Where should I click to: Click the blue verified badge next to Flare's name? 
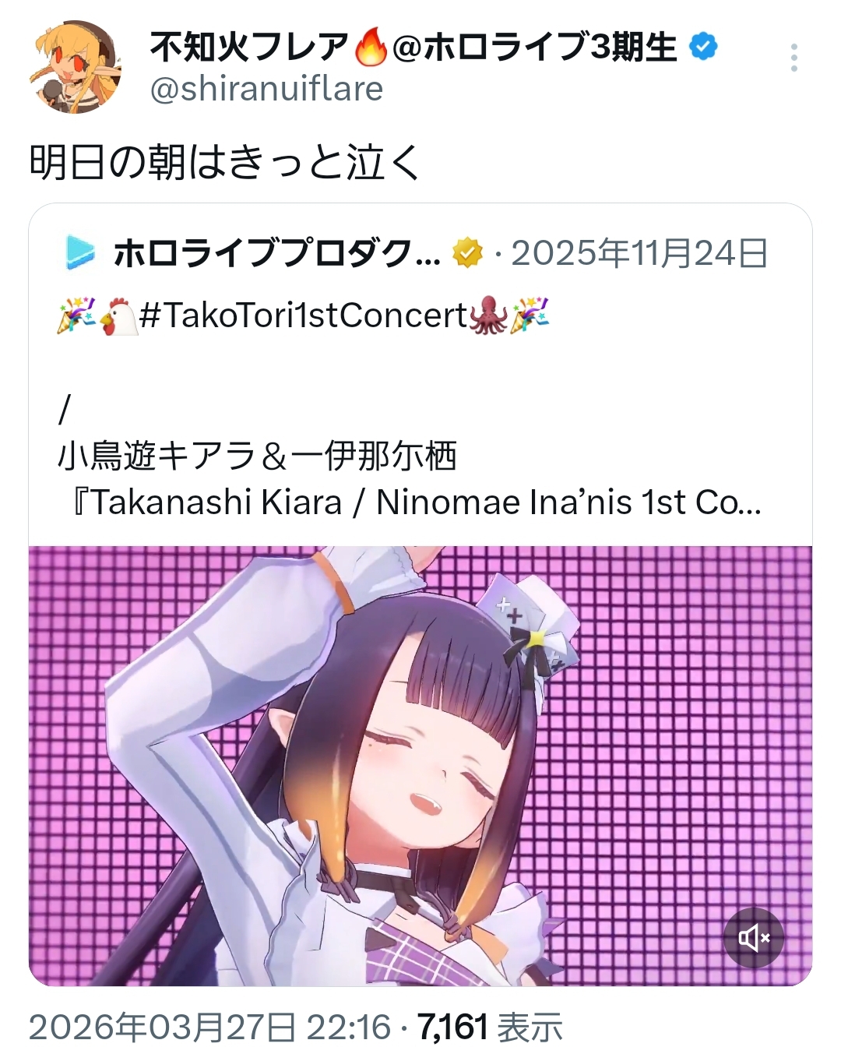coord(704,48)
